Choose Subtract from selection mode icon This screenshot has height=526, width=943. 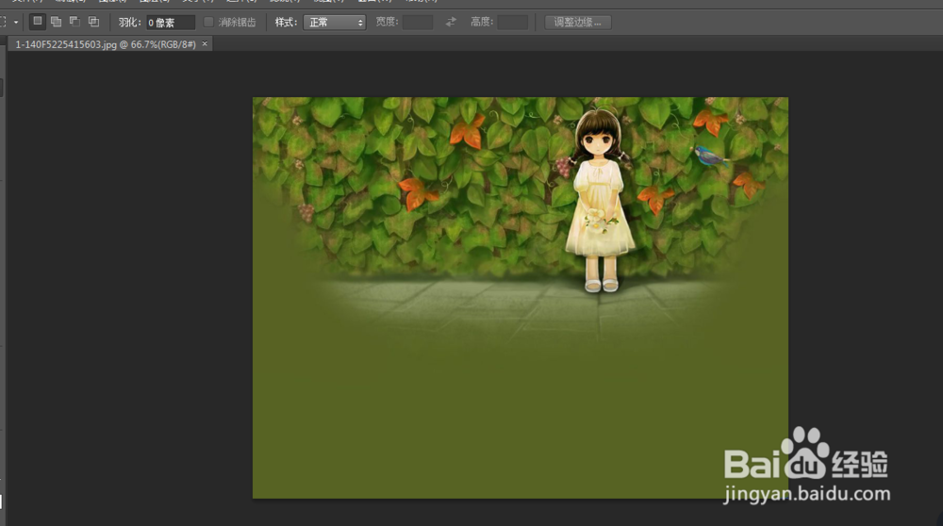pos(74,22)
